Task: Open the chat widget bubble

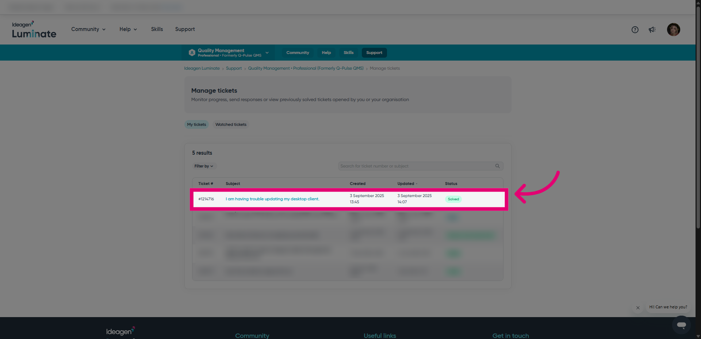Action: click(681, 325)
